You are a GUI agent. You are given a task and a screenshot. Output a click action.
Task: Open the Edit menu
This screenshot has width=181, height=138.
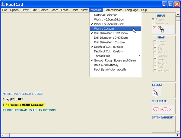(x=34, y=10)
